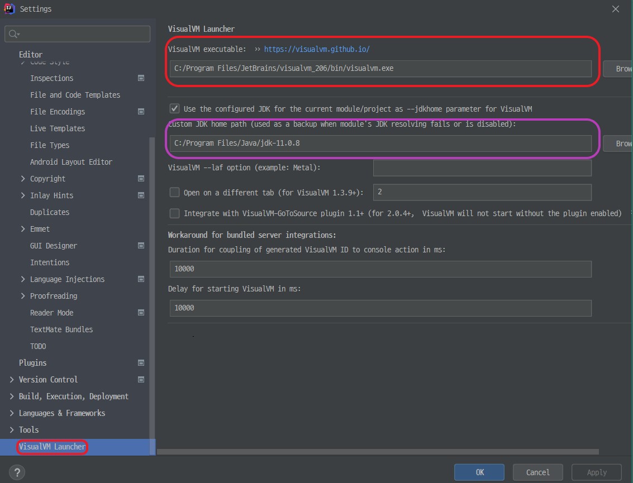633x483 pixels.
Task: Click the Apply button
Action: click(596, 472)
